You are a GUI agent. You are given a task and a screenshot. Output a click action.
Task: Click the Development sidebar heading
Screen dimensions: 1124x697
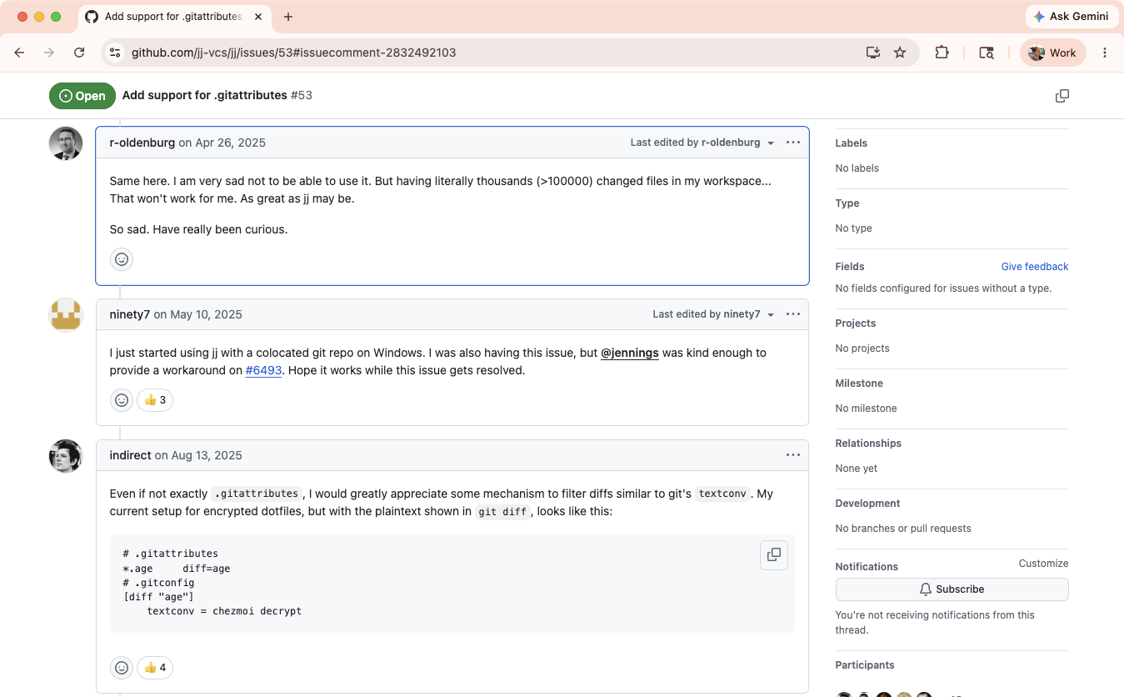pyautogui.click(x=867, y=504)
